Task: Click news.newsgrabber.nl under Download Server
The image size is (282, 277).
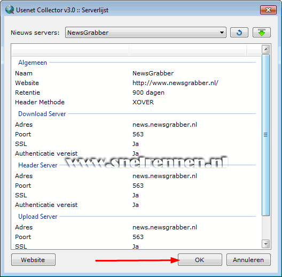Action: [164, 125]
